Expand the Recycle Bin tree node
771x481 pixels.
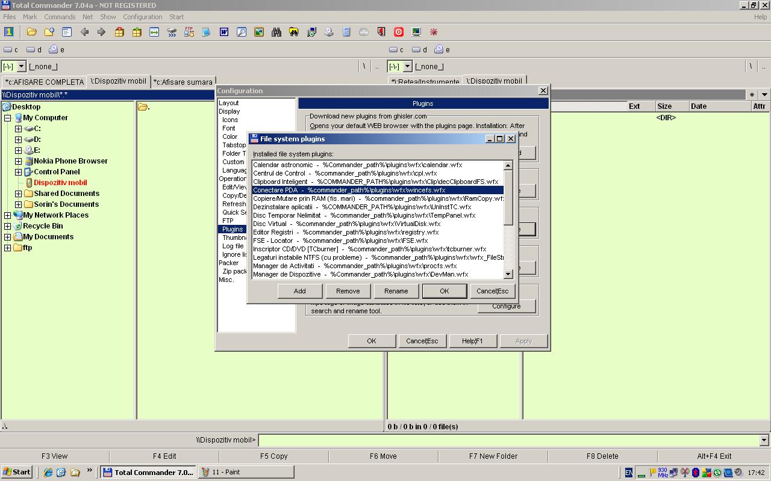pyautogui.click(x=7, y=226)
